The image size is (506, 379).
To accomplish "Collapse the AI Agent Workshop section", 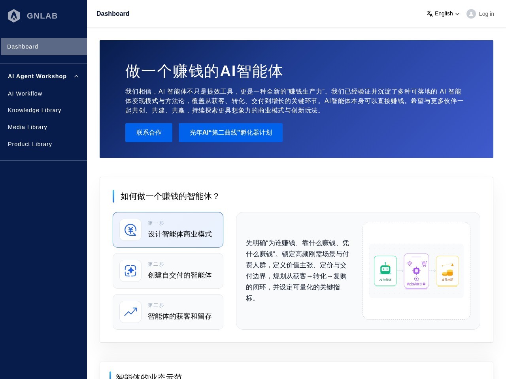I will 43,76.
